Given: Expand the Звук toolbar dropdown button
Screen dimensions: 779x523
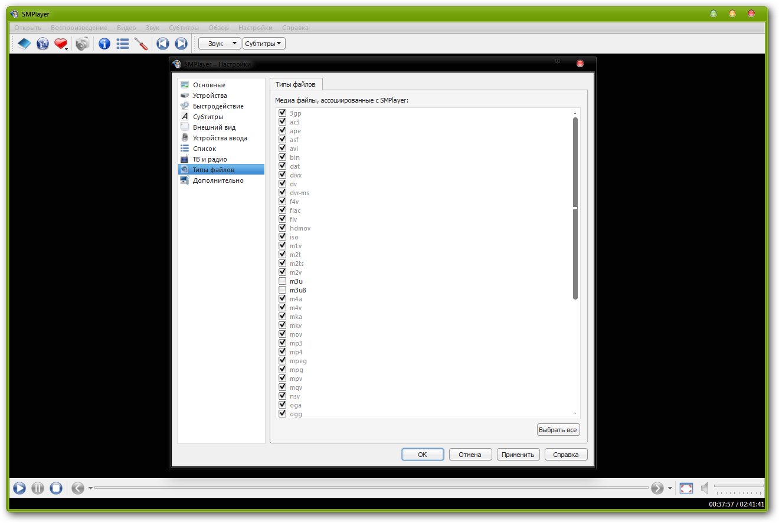Looking at the screenshot, I should coord(220,44).
